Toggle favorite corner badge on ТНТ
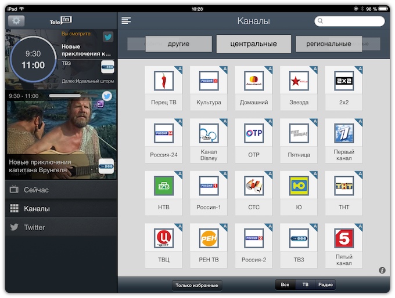Screen dimensions: 395x298 [360, 174]
